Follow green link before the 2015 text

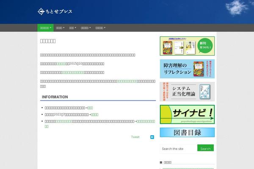click(x=61, y=64)
